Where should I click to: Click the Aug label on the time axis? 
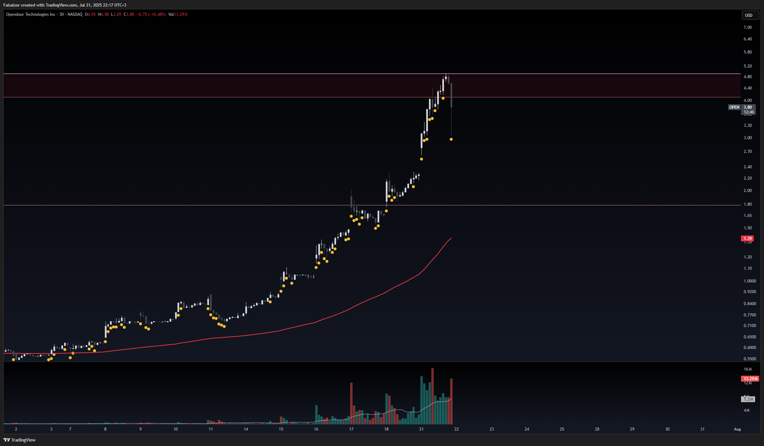click(738, 429)
